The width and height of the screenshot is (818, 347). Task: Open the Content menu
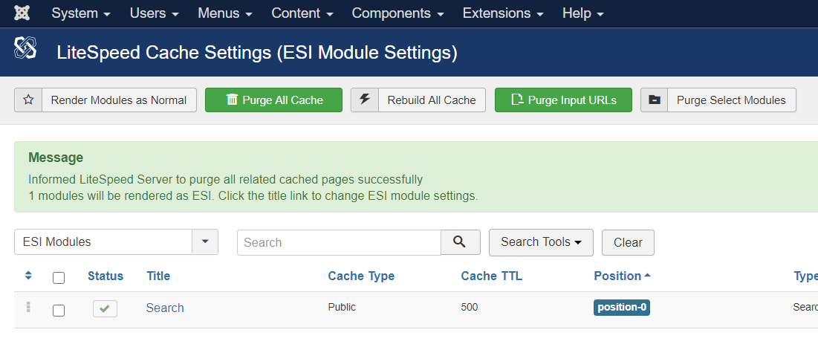coord(302,13)
